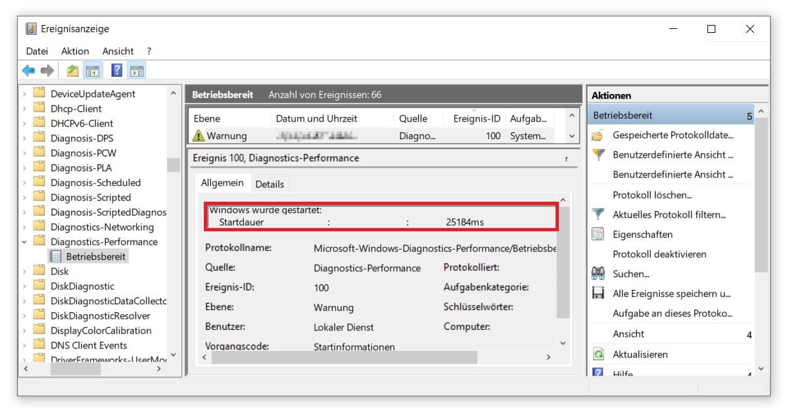789x414 pixels.
Task: Click the green Aktualisieren refresh icon
Action: pos(598,354)
